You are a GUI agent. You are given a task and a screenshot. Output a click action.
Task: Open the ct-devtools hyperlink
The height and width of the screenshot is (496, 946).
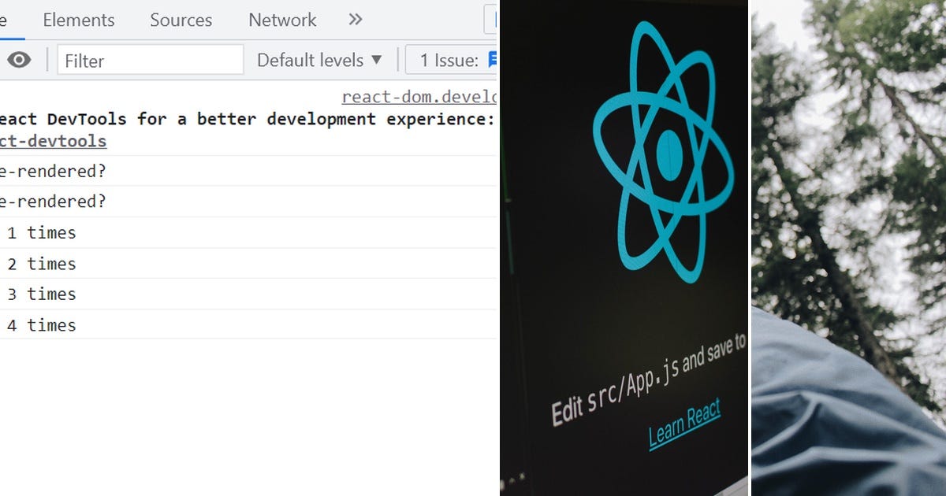(x=54, y=141)
